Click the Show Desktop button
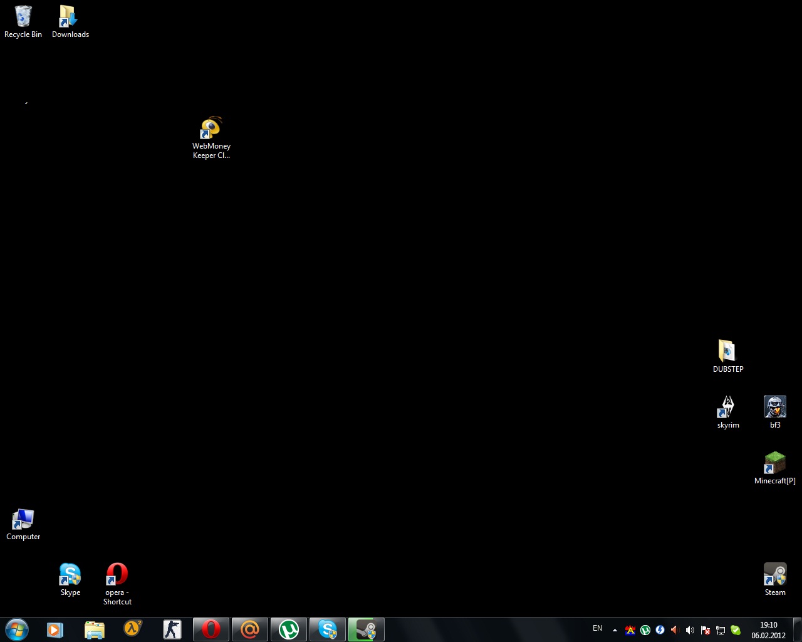The height and width of the screenshot is (642, 802). (797, 629)
